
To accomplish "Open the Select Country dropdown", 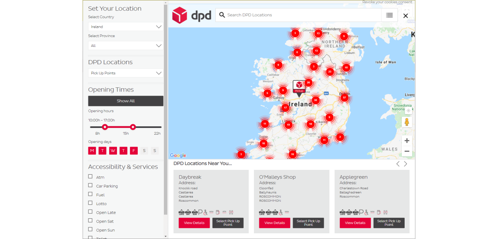I will click(126, 27).
